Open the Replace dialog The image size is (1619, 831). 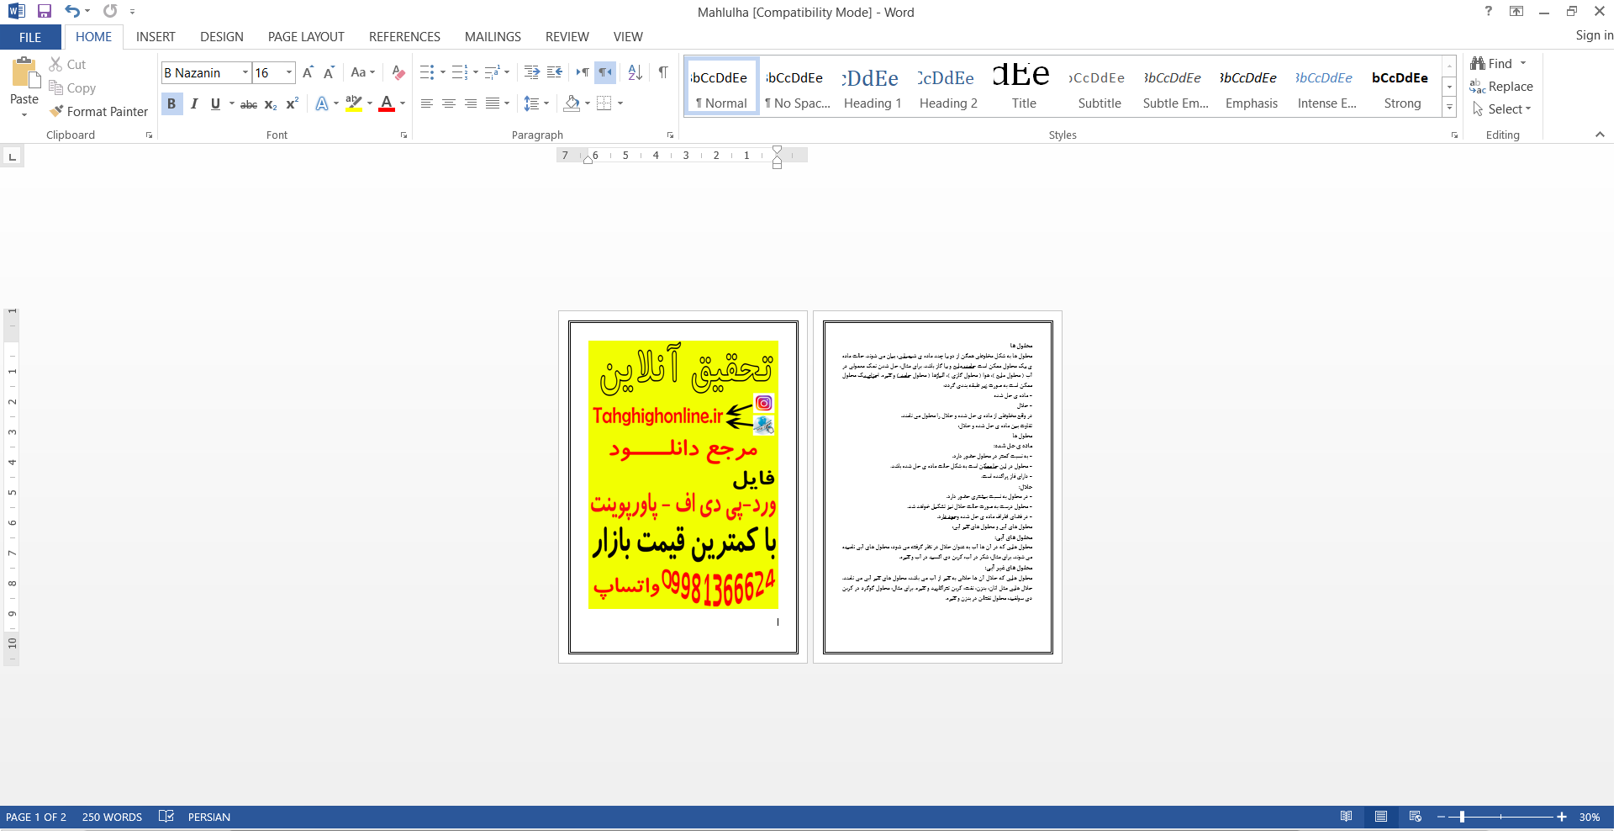pos(1502,87)
